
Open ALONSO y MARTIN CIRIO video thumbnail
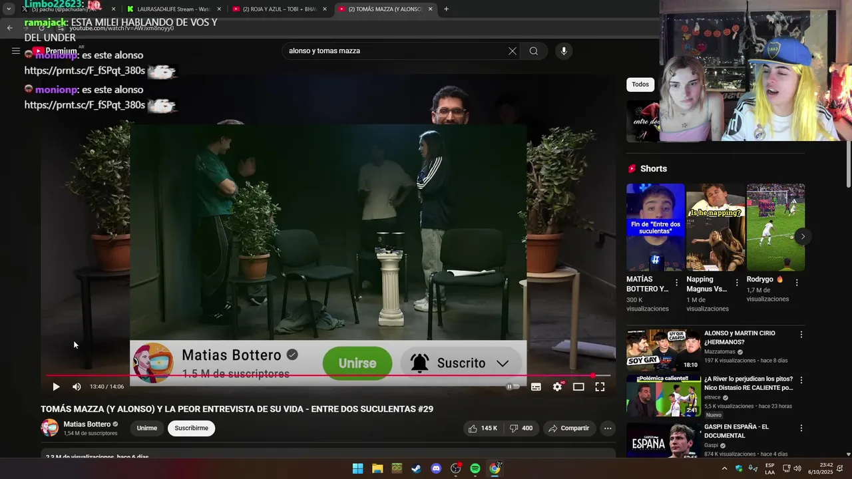click(664, 350)
